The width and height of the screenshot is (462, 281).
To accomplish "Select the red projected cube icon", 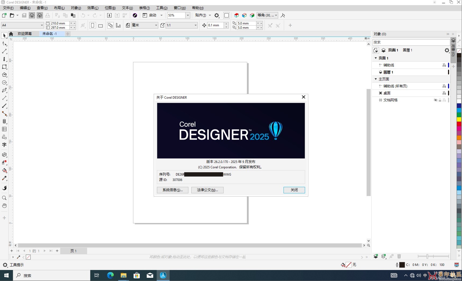I will coord(237,15).
